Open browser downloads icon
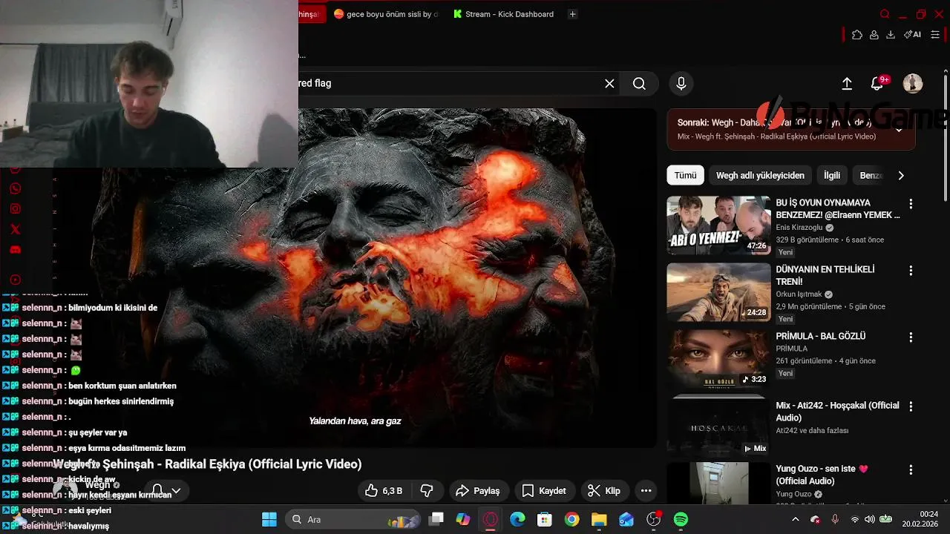950x534 pixels. tap(891, 35)
